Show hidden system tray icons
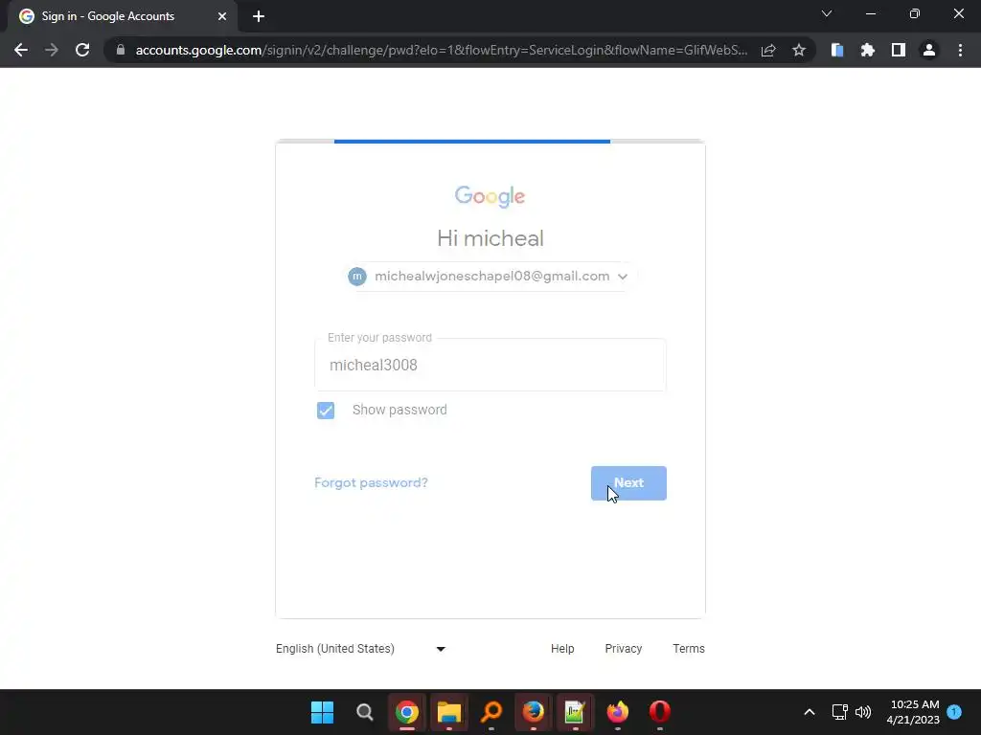This screenshot has height=735, width=981. click(x=809, y=712)
